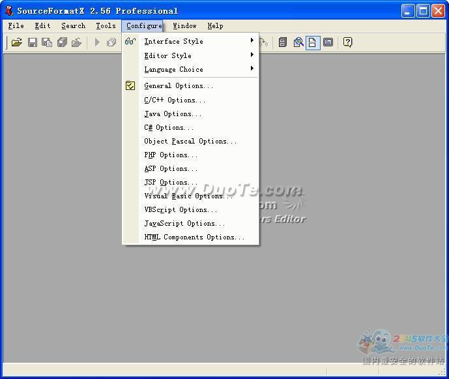The width and height of the screenshot is (449, 379).
Task: Open Visual Basic Options
Action: coord(190,196)
